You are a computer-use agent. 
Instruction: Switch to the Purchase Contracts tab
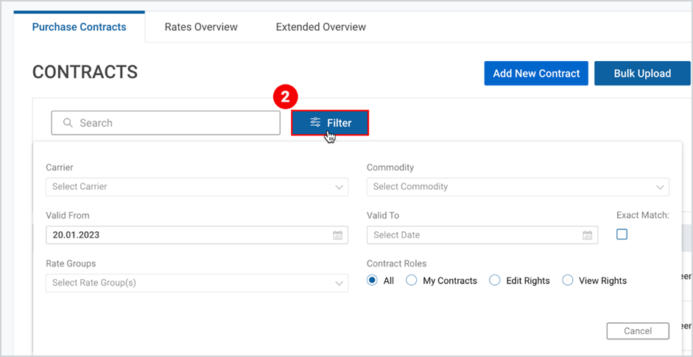tap(79, 27)
